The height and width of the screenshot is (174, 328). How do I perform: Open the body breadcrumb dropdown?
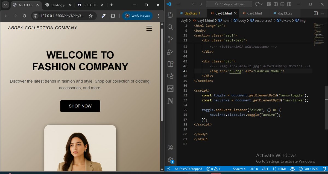(242, 20)
